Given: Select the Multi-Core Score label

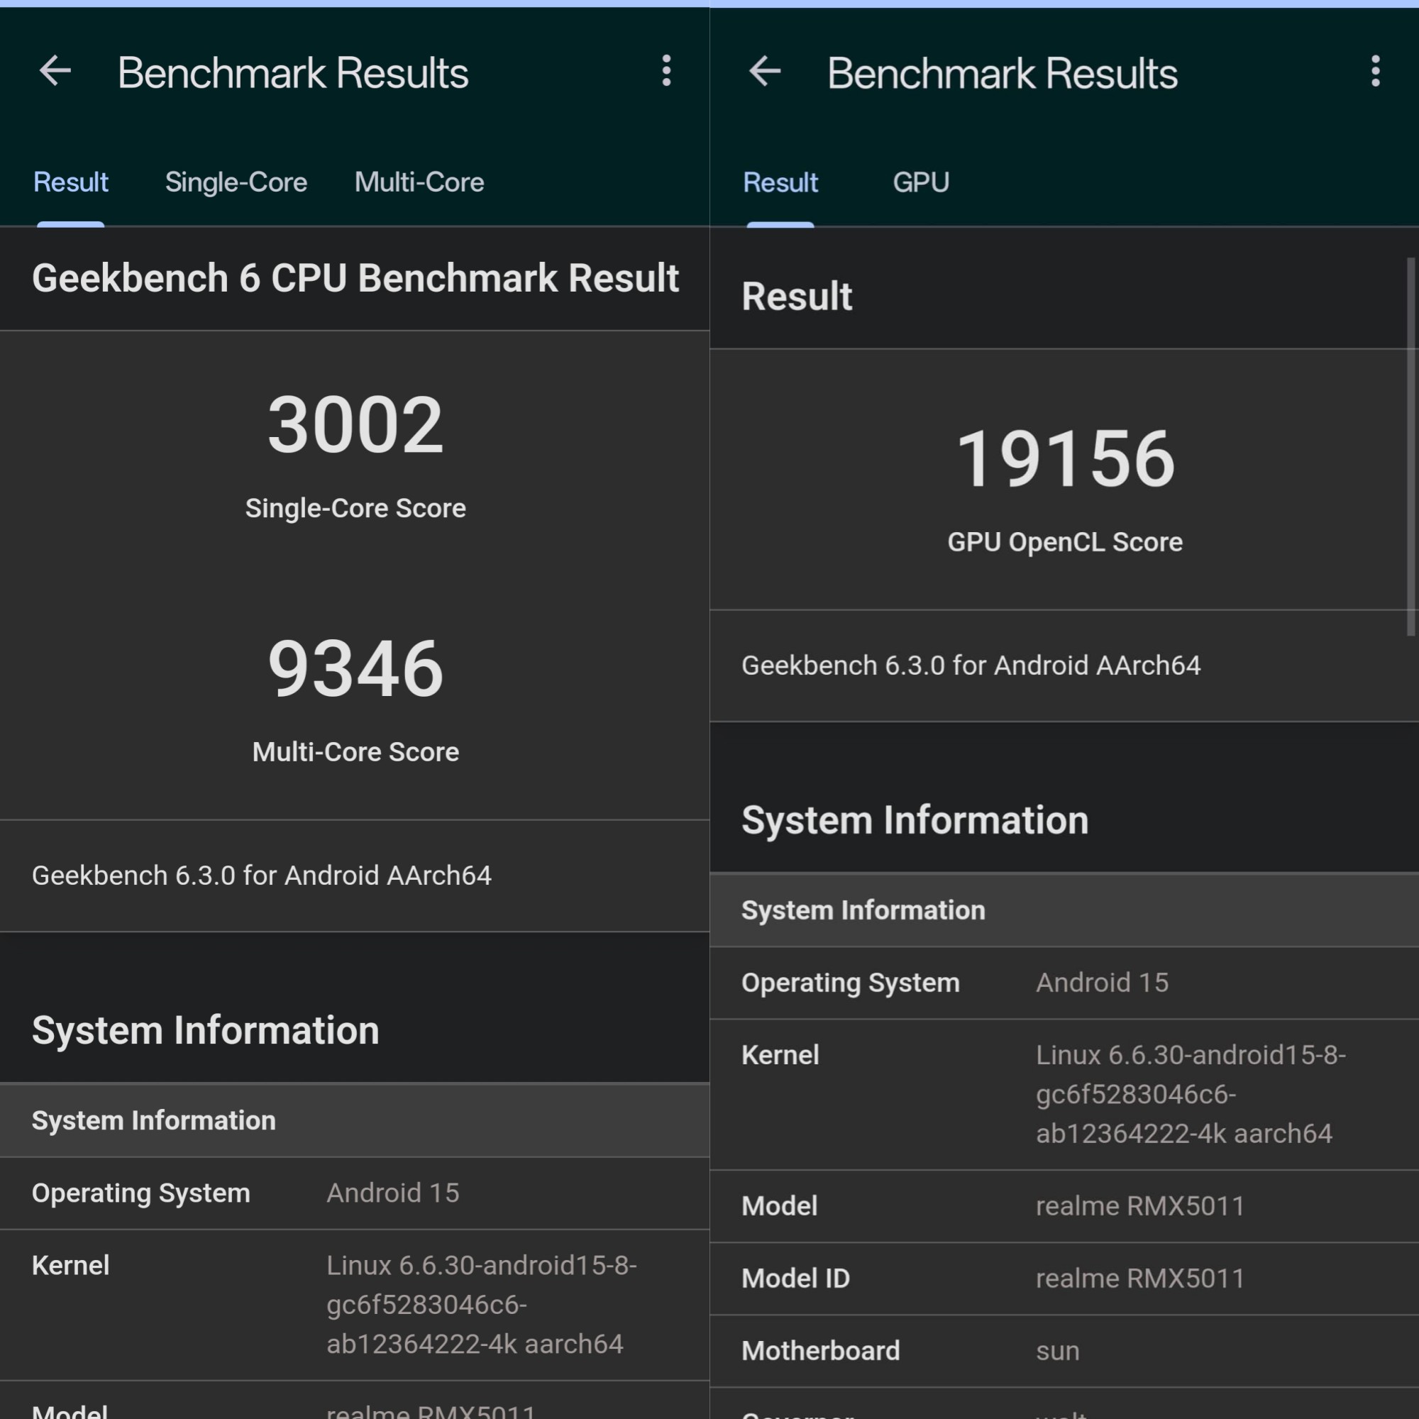Looking at the screenshot, I should click(x=355, y=752).
